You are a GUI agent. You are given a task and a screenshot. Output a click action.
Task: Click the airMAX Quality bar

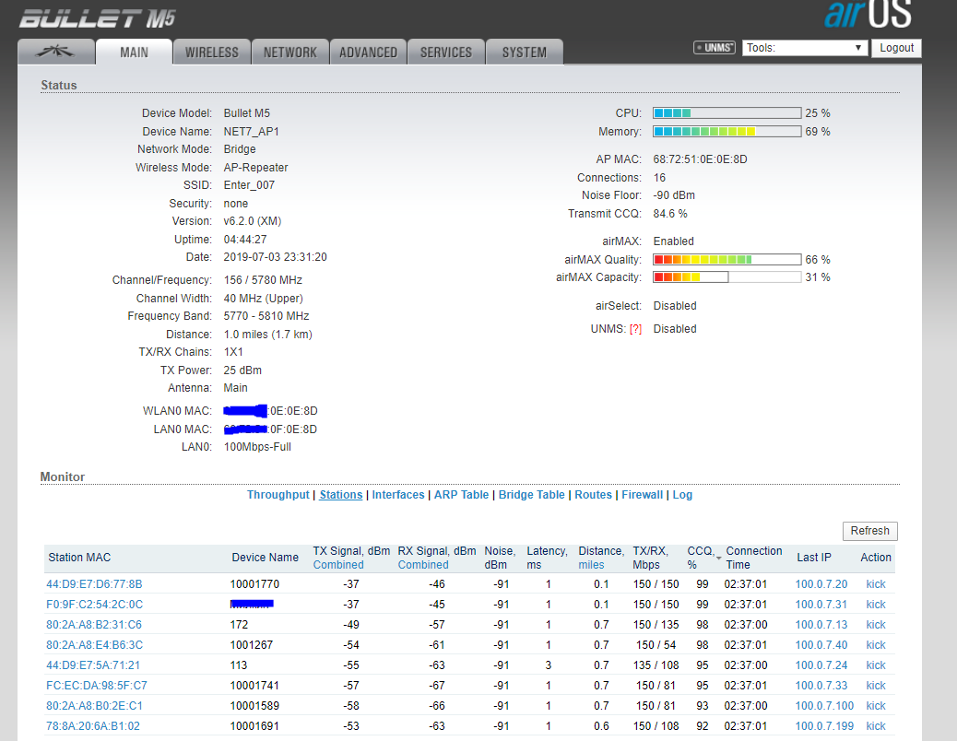click(x=727, y=260)
